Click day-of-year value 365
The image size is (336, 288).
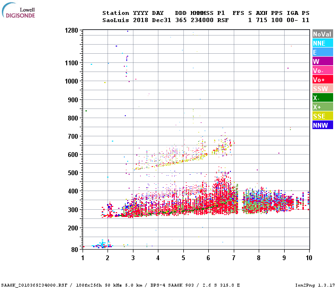pyautogui.click(x=181, y=20)
